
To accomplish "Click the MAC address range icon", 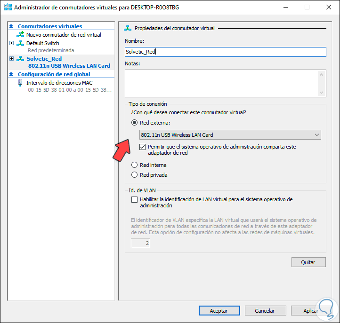I will pyautogui.click(x=21, y=83).
